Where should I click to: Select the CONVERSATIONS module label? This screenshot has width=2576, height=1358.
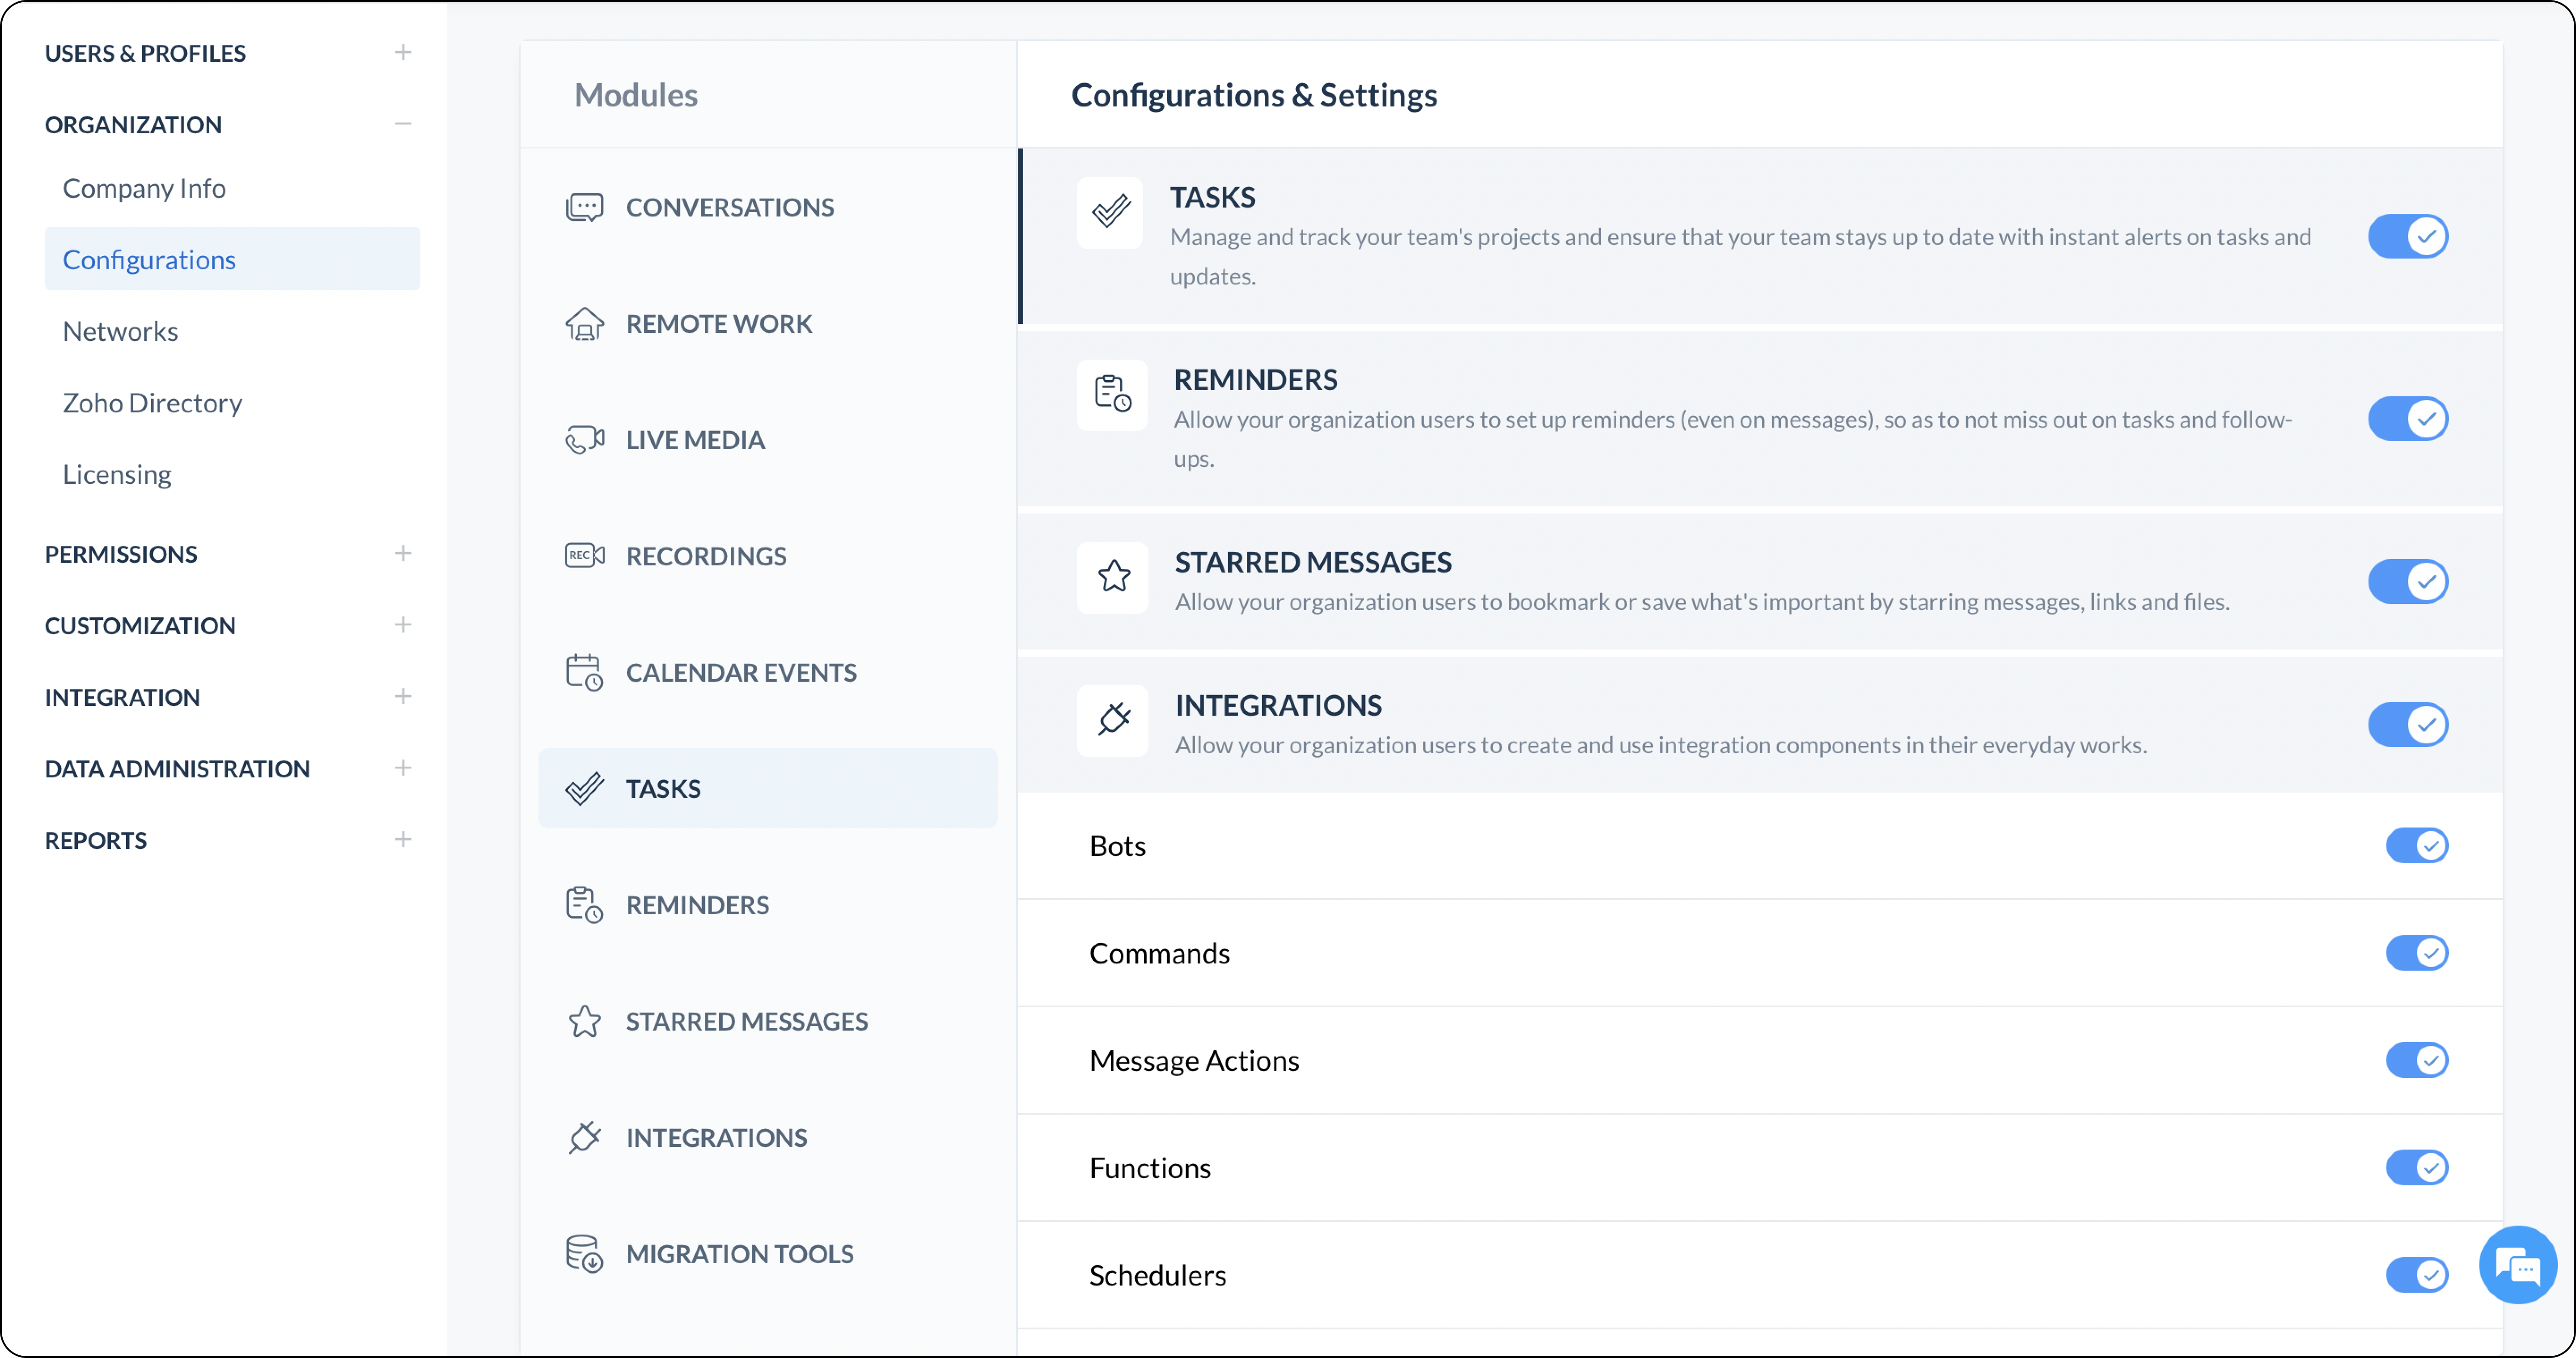(730, 207)
